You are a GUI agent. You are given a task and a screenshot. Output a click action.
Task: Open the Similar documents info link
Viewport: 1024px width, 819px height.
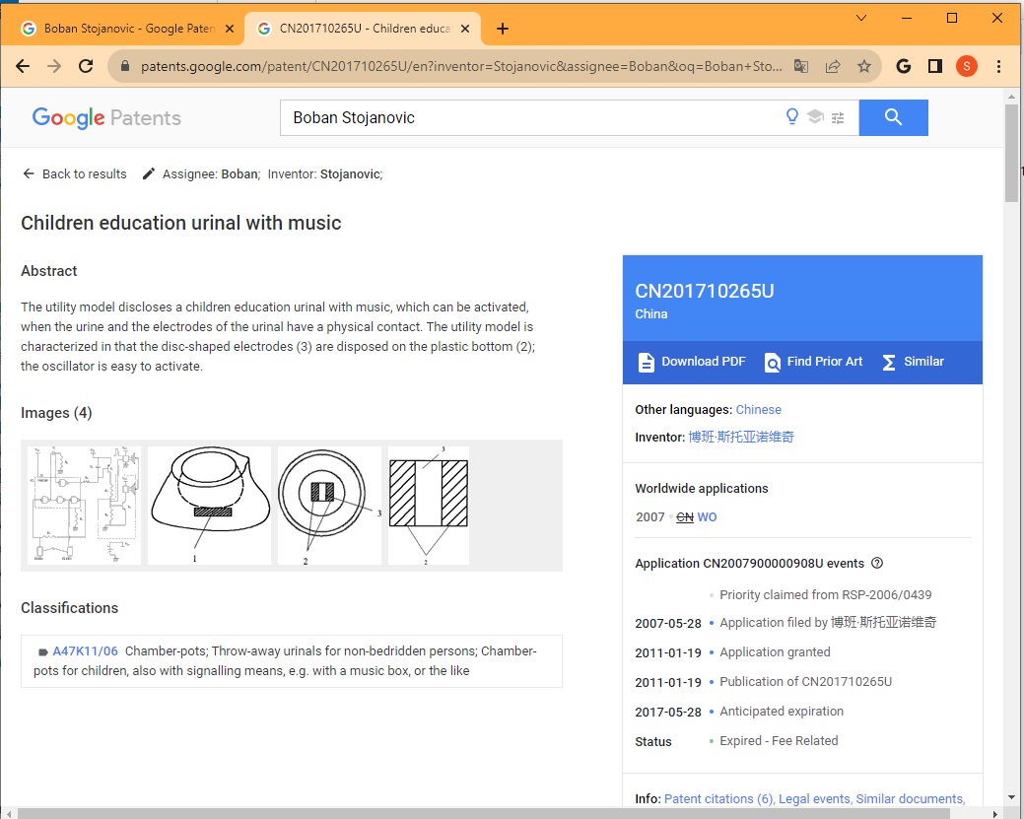[909, 798]
